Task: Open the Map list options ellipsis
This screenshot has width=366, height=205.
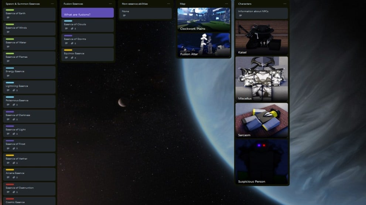Action: coord(226,4)
